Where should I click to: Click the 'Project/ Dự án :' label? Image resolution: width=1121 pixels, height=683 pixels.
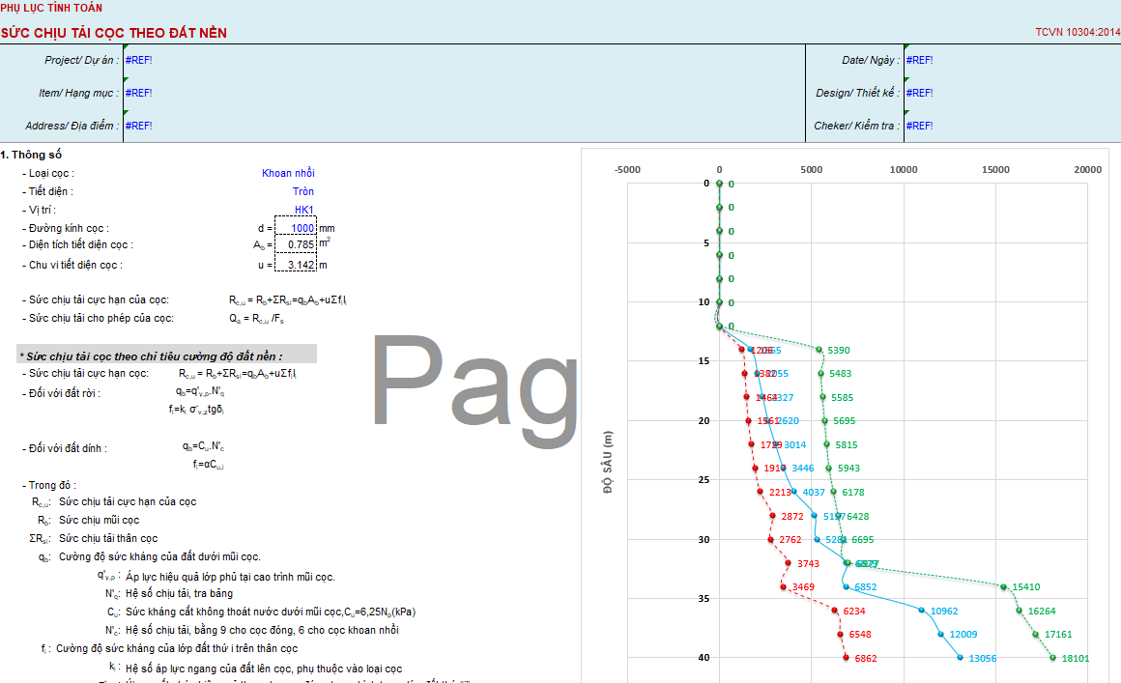81,60
